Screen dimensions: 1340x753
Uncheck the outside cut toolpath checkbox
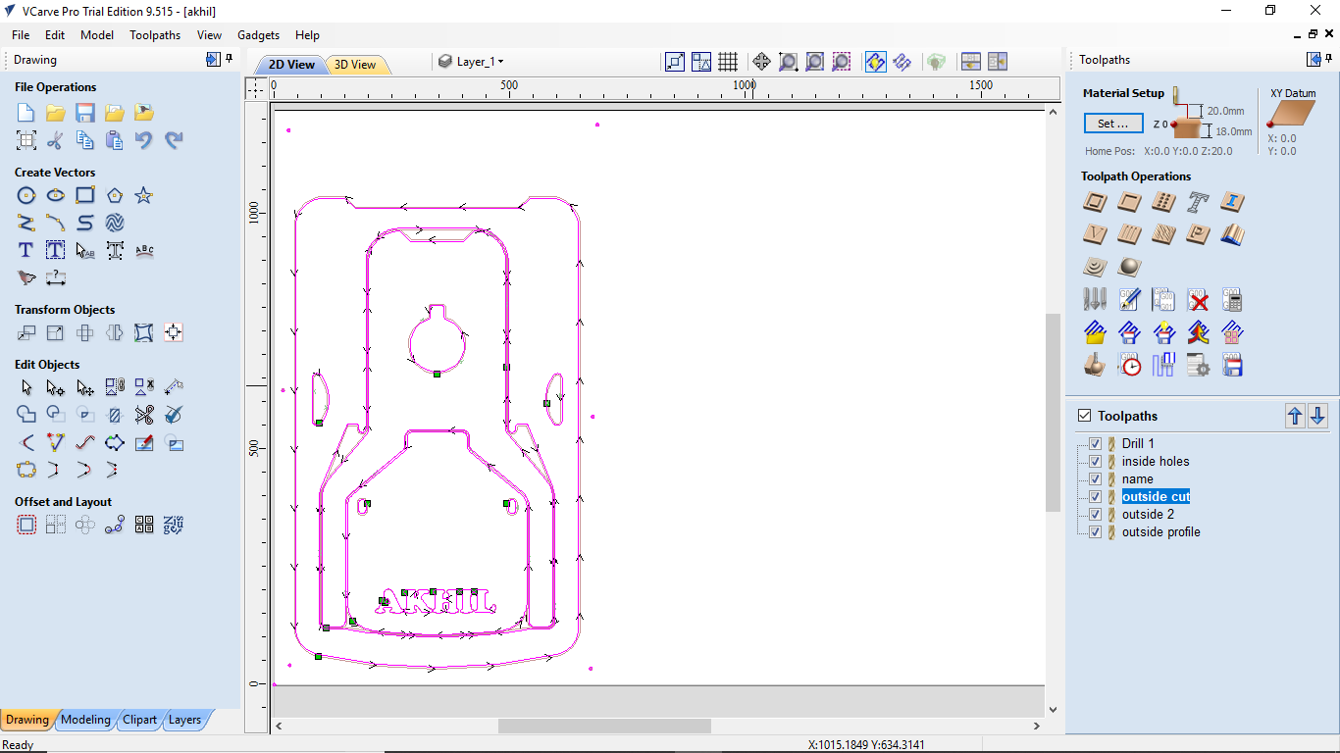pos(1096,497)
